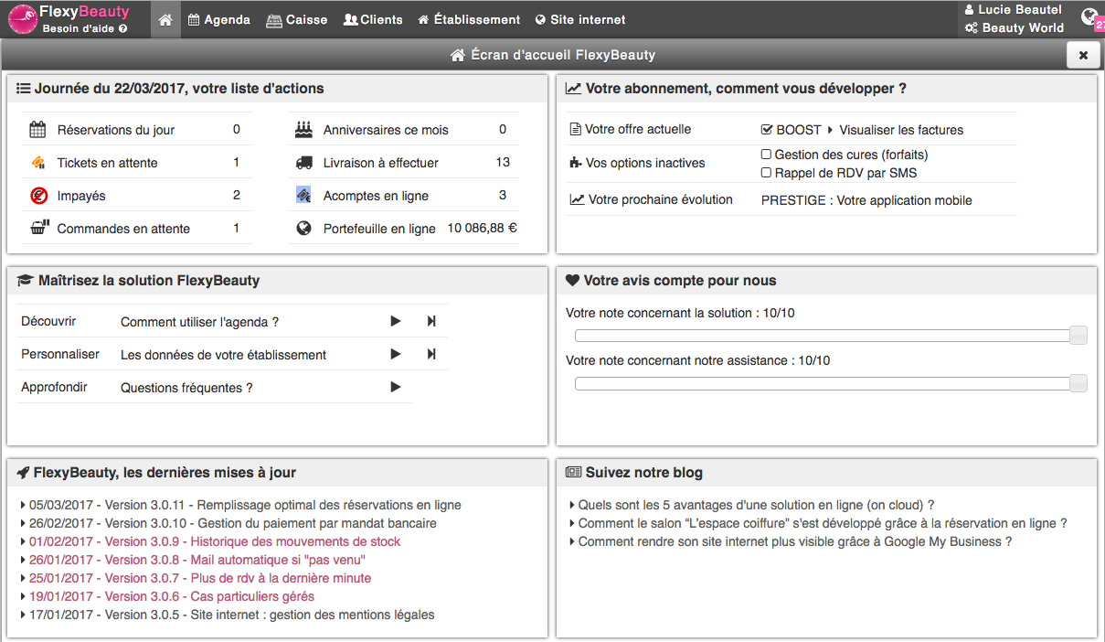
Task: Click the Livraison à effectuer truck icon
Action: (x=304, y=163)
